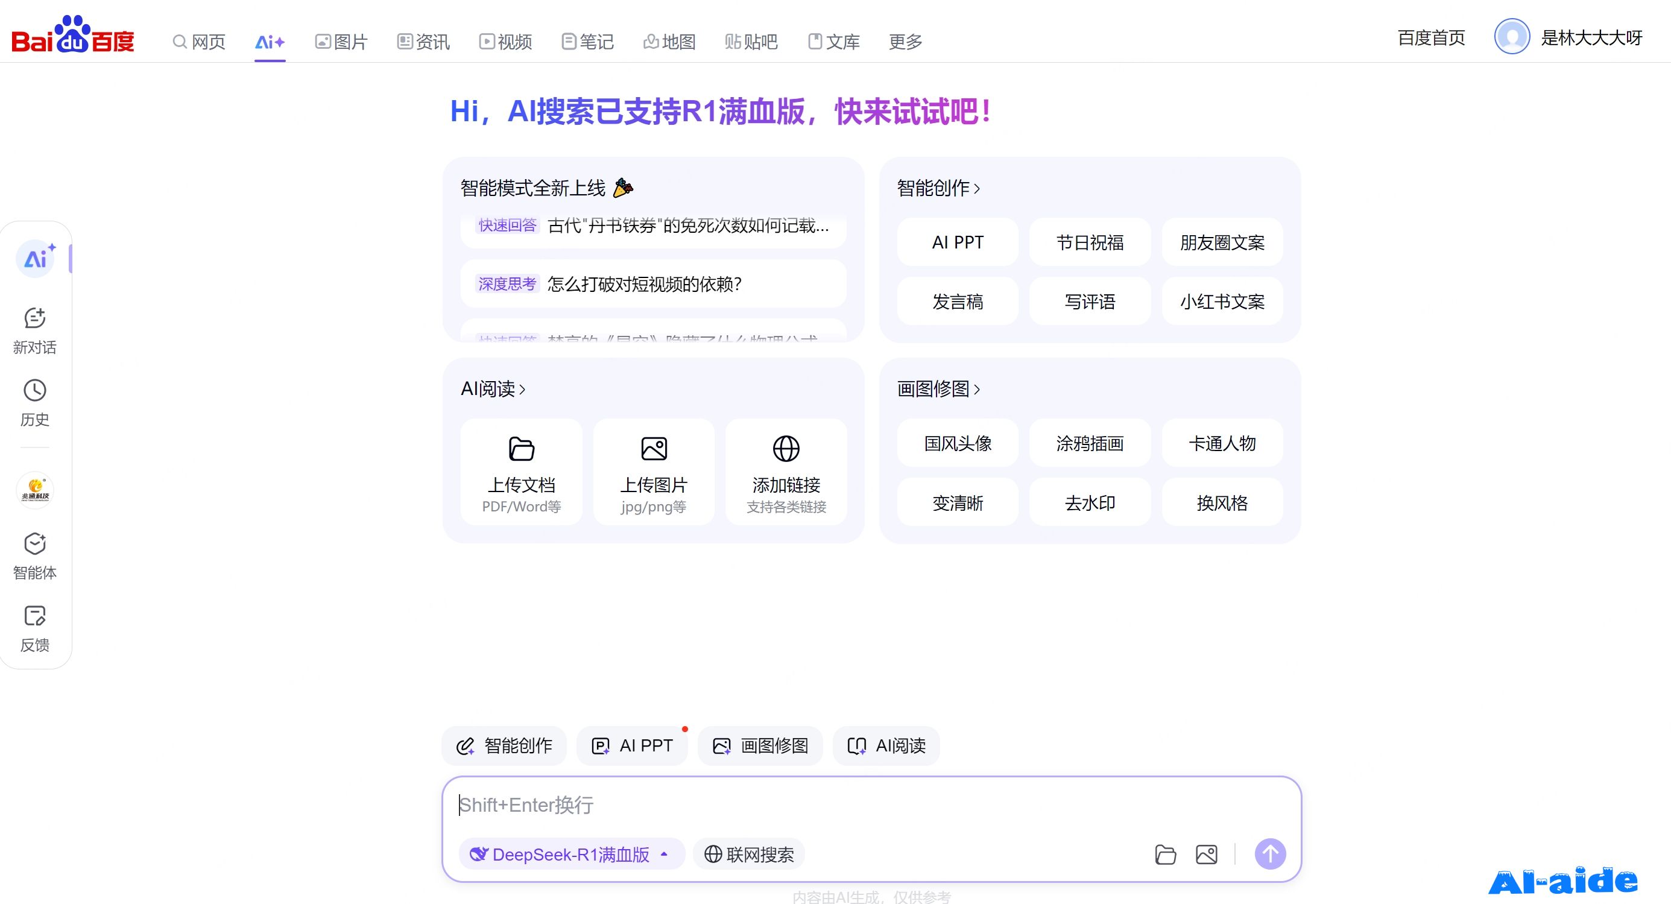Click 添加链接 add link card

tap(786, 472)
